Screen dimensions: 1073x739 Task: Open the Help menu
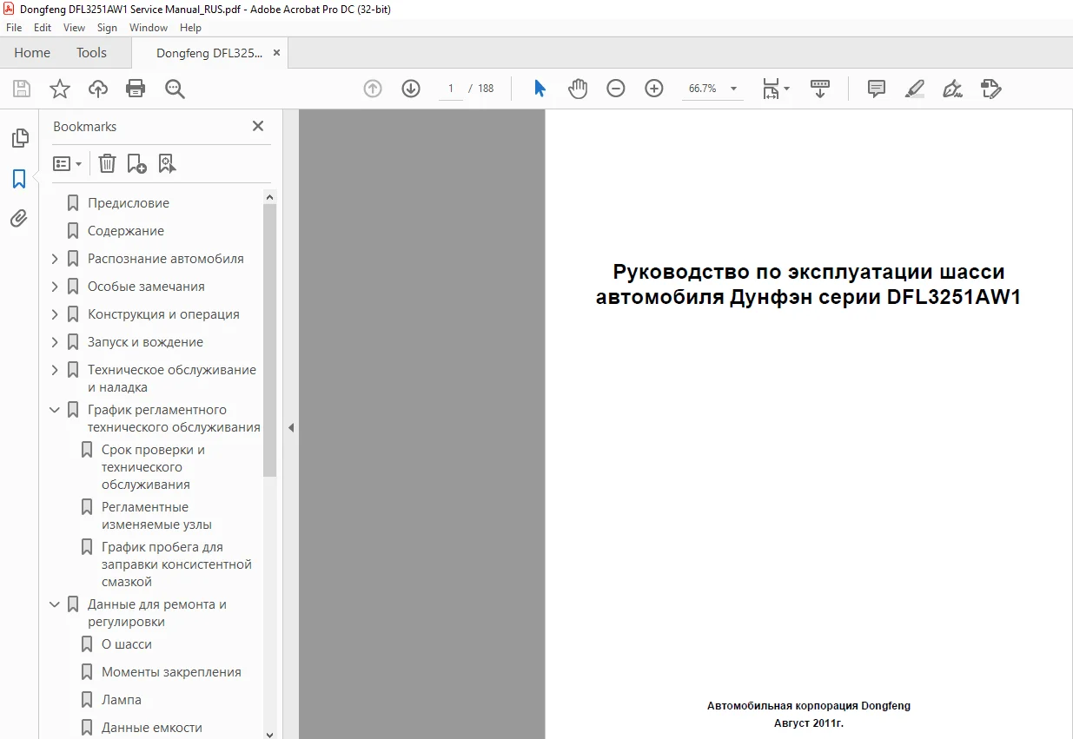coord(190,28)
